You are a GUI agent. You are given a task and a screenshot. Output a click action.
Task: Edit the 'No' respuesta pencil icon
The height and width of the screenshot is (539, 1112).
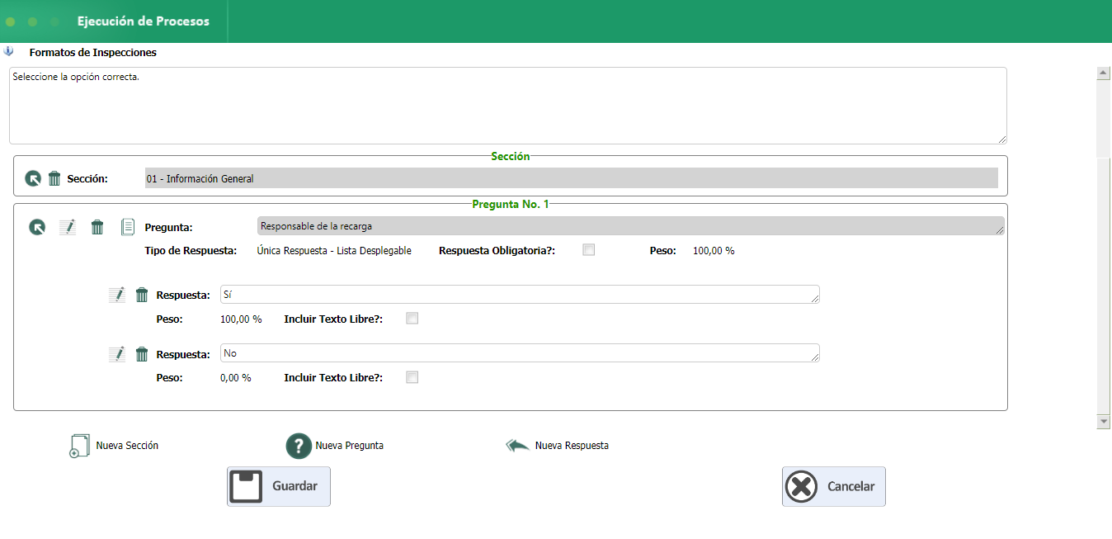tap(117, 354)
